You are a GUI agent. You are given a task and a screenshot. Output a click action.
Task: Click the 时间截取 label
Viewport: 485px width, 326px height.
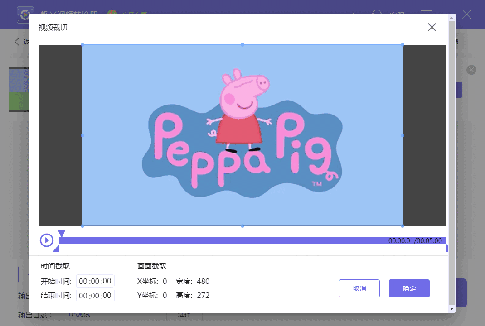tap(55, 266)
